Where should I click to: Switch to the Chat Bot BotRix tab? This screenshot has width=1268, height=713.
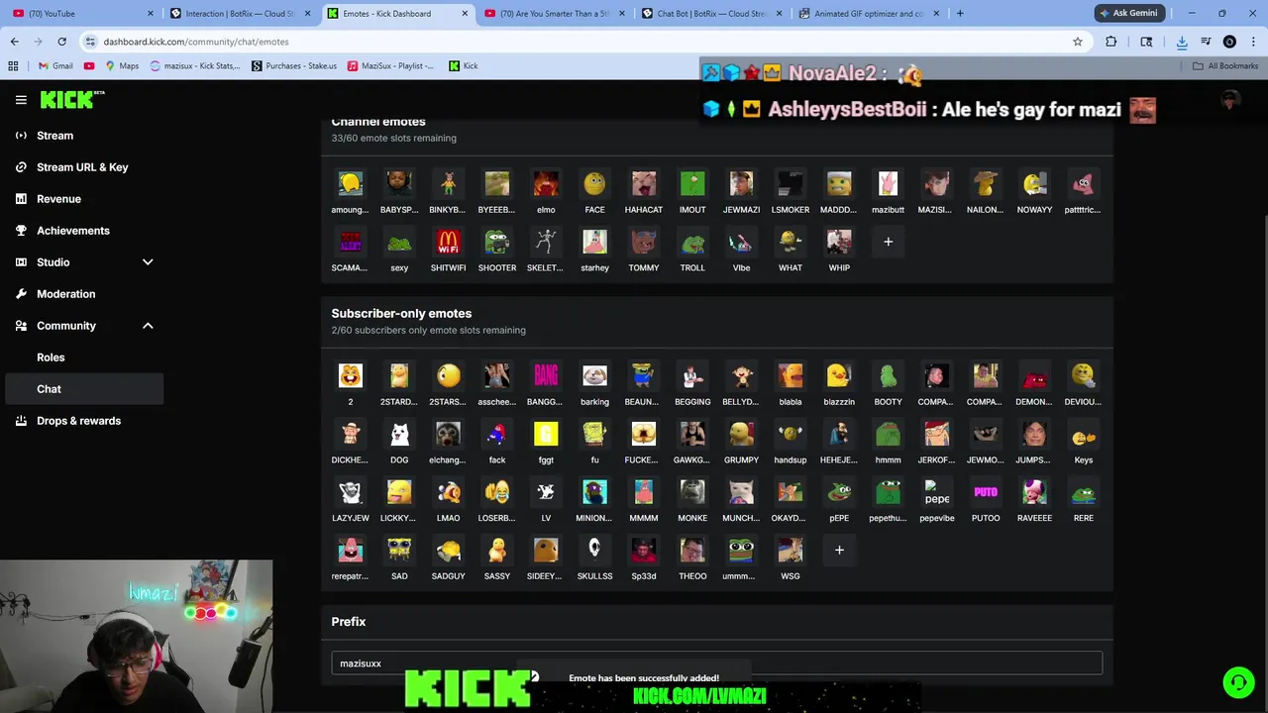tap(712, 13)
